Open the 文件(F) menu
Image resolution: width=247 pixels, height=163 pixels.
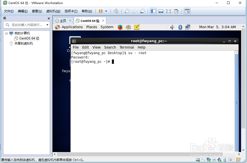pyautogui.click(x=9, y=11)
